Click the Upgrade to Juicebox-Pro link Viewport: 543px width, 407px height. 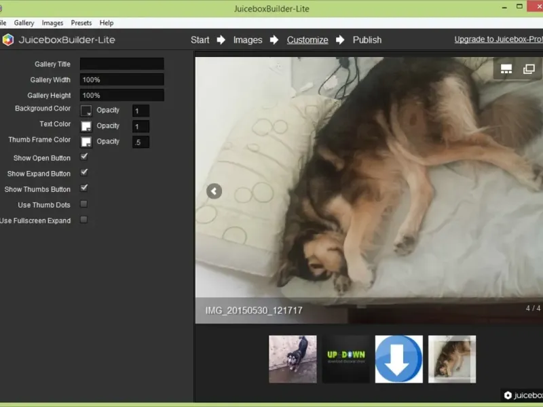499,39
